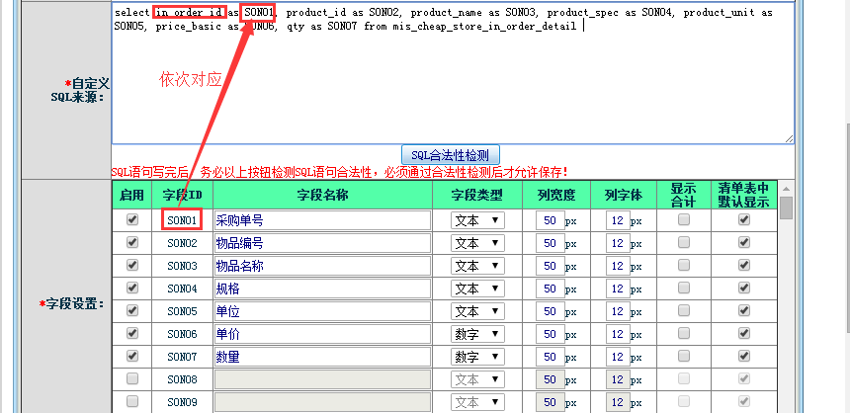Image resolution: width=850 pixels, height=413 pixels.
Task: Click the SQL合法性检测 button
Action: 450,155
